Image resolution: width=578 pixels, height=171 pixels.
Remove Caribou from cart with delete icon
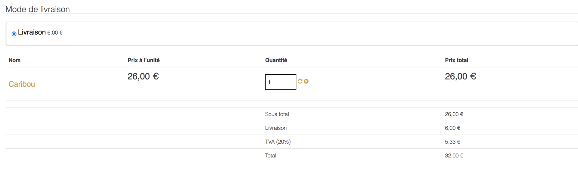(306, 81)
